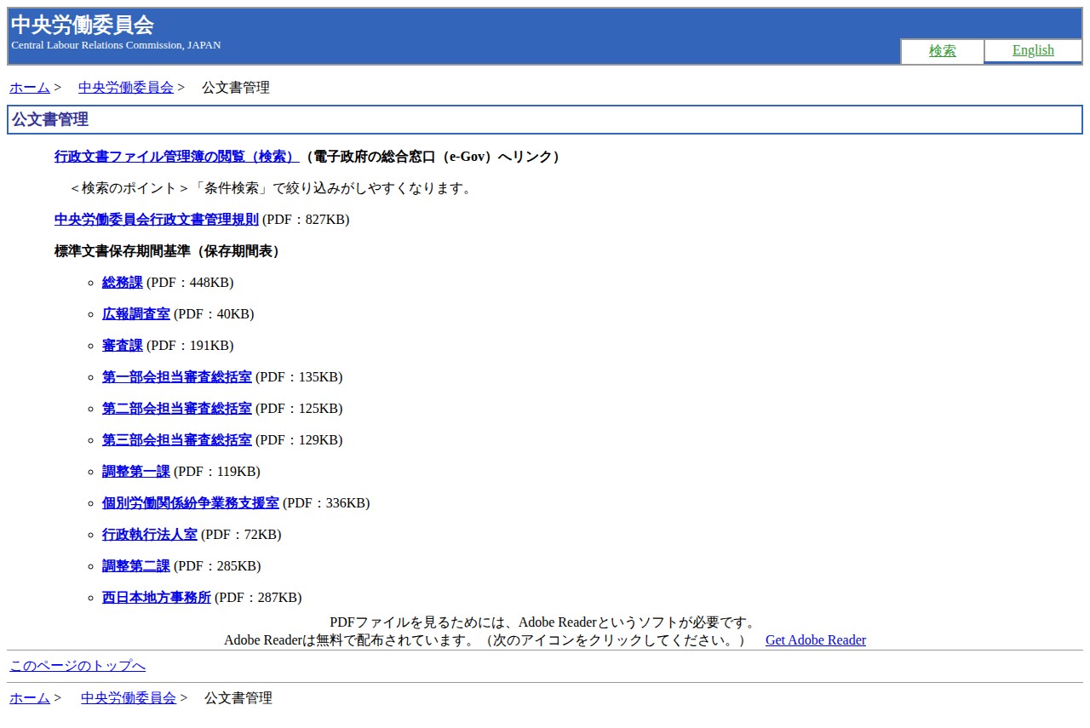Open the 行政執行法人室 PDF link
The image size is (1090, 728).
[x=149, y=534]
